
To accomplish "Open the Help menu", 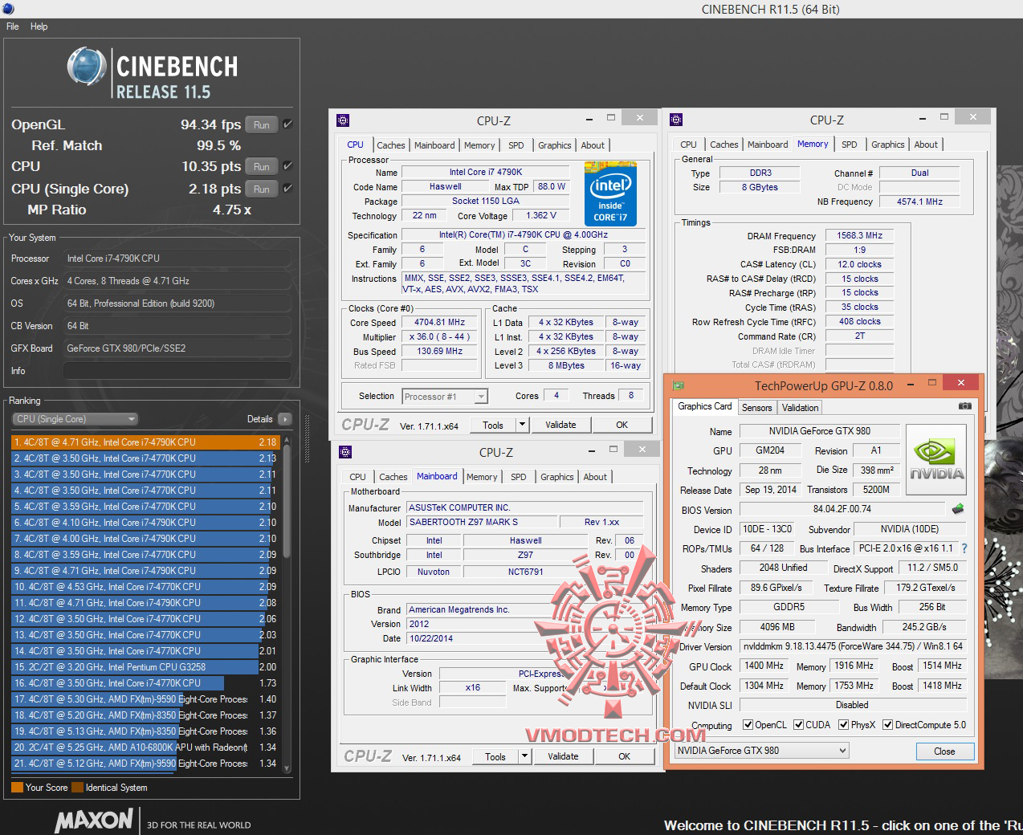I will point(39,26).
